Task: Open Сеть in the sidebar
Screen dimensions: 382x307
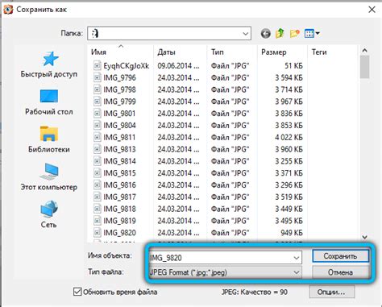Action: click(x=49, y=214)
